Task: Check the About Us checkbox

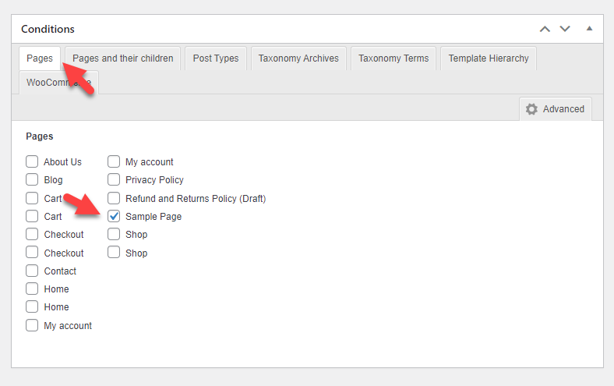Action: (x=32, y=161)
